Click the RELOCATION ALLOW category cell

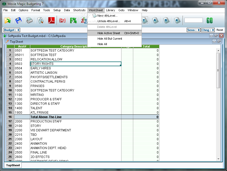tap(75, 59)
